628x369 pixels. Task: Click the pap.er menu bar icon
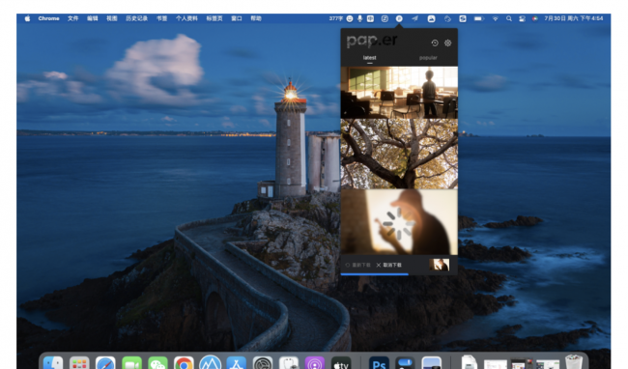tap(399, 18)
